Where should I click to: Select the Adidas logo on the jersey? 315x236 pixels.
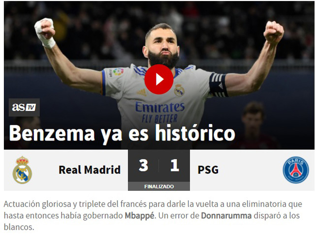pyautogui.click(x=142, y=92)
